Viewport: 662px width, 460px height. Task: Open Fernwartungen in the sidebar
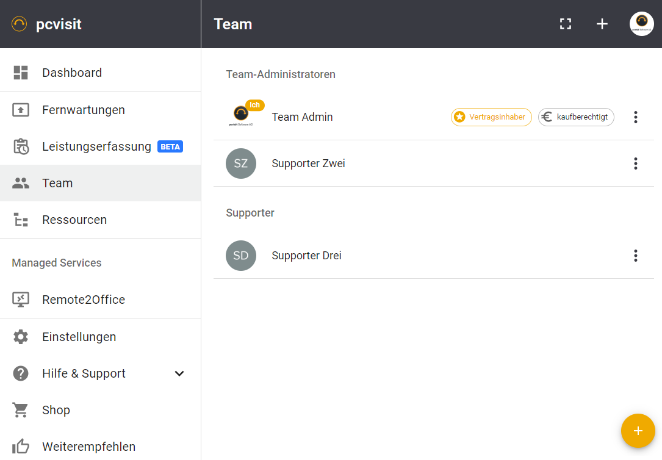point(83,110)
